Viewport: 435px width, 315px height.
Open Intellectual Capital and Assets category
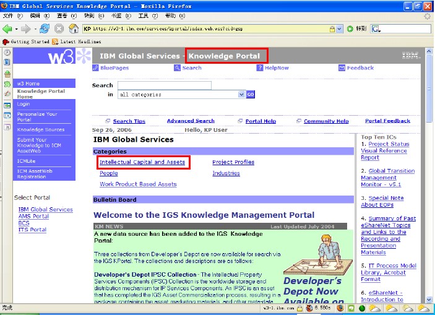click(x=142, y=162)
